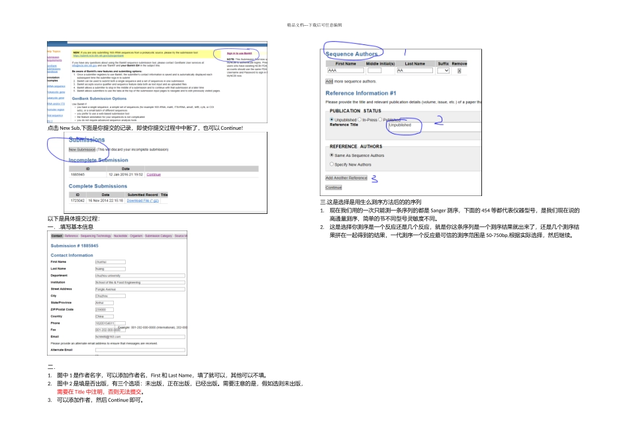Click the New Submission button
The height and width of the screenshot is (445, 629).
pyautogui.click(x=82, y=150)
